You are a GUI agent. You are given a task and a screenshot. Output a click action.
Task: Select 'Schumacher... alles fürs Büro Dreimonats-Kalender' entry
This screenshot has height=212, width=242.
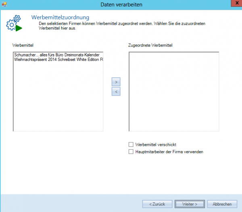pos(56,54)
